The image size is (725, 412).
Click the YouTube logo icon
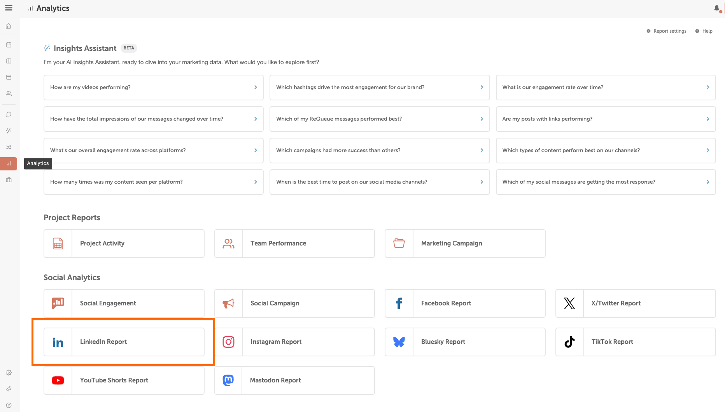[x=58, y=380]
